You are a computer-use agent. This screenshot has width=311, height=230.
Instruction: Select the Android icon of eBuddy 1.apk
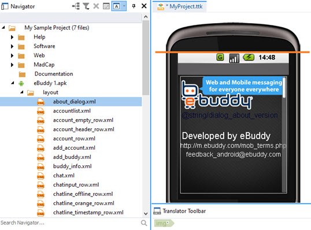point(21,83)
